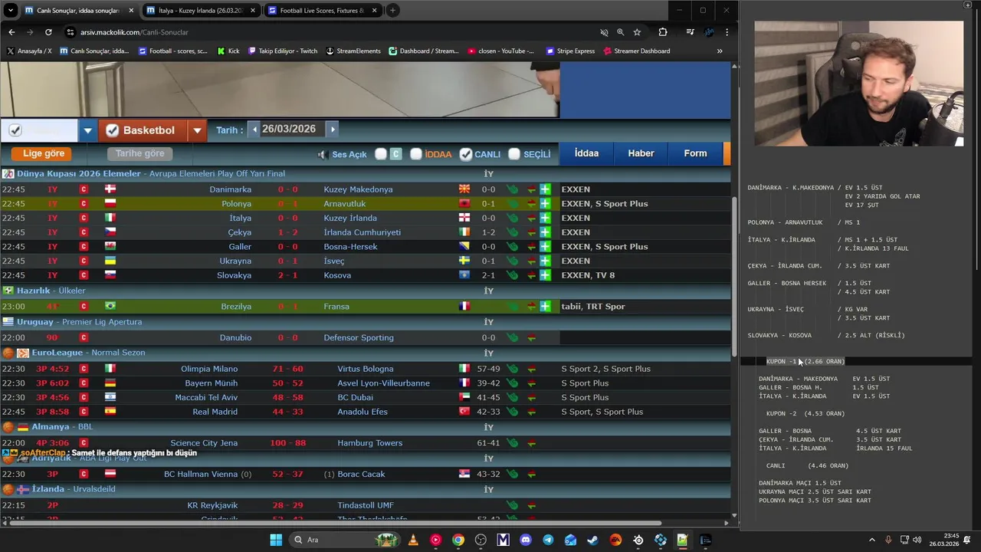Click red C live icon in İtalya row
This screenshot has height=552, width=981.
click(84, 218)
